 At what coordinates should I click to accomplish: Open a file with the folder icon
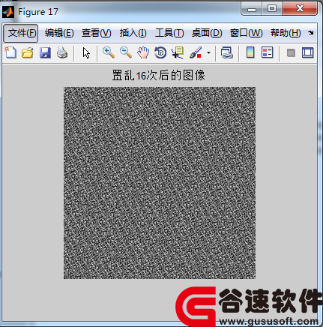point(28,52)
